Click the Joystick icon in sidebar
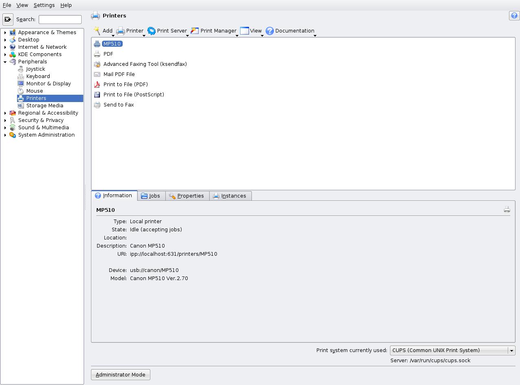 pos(21,69)
